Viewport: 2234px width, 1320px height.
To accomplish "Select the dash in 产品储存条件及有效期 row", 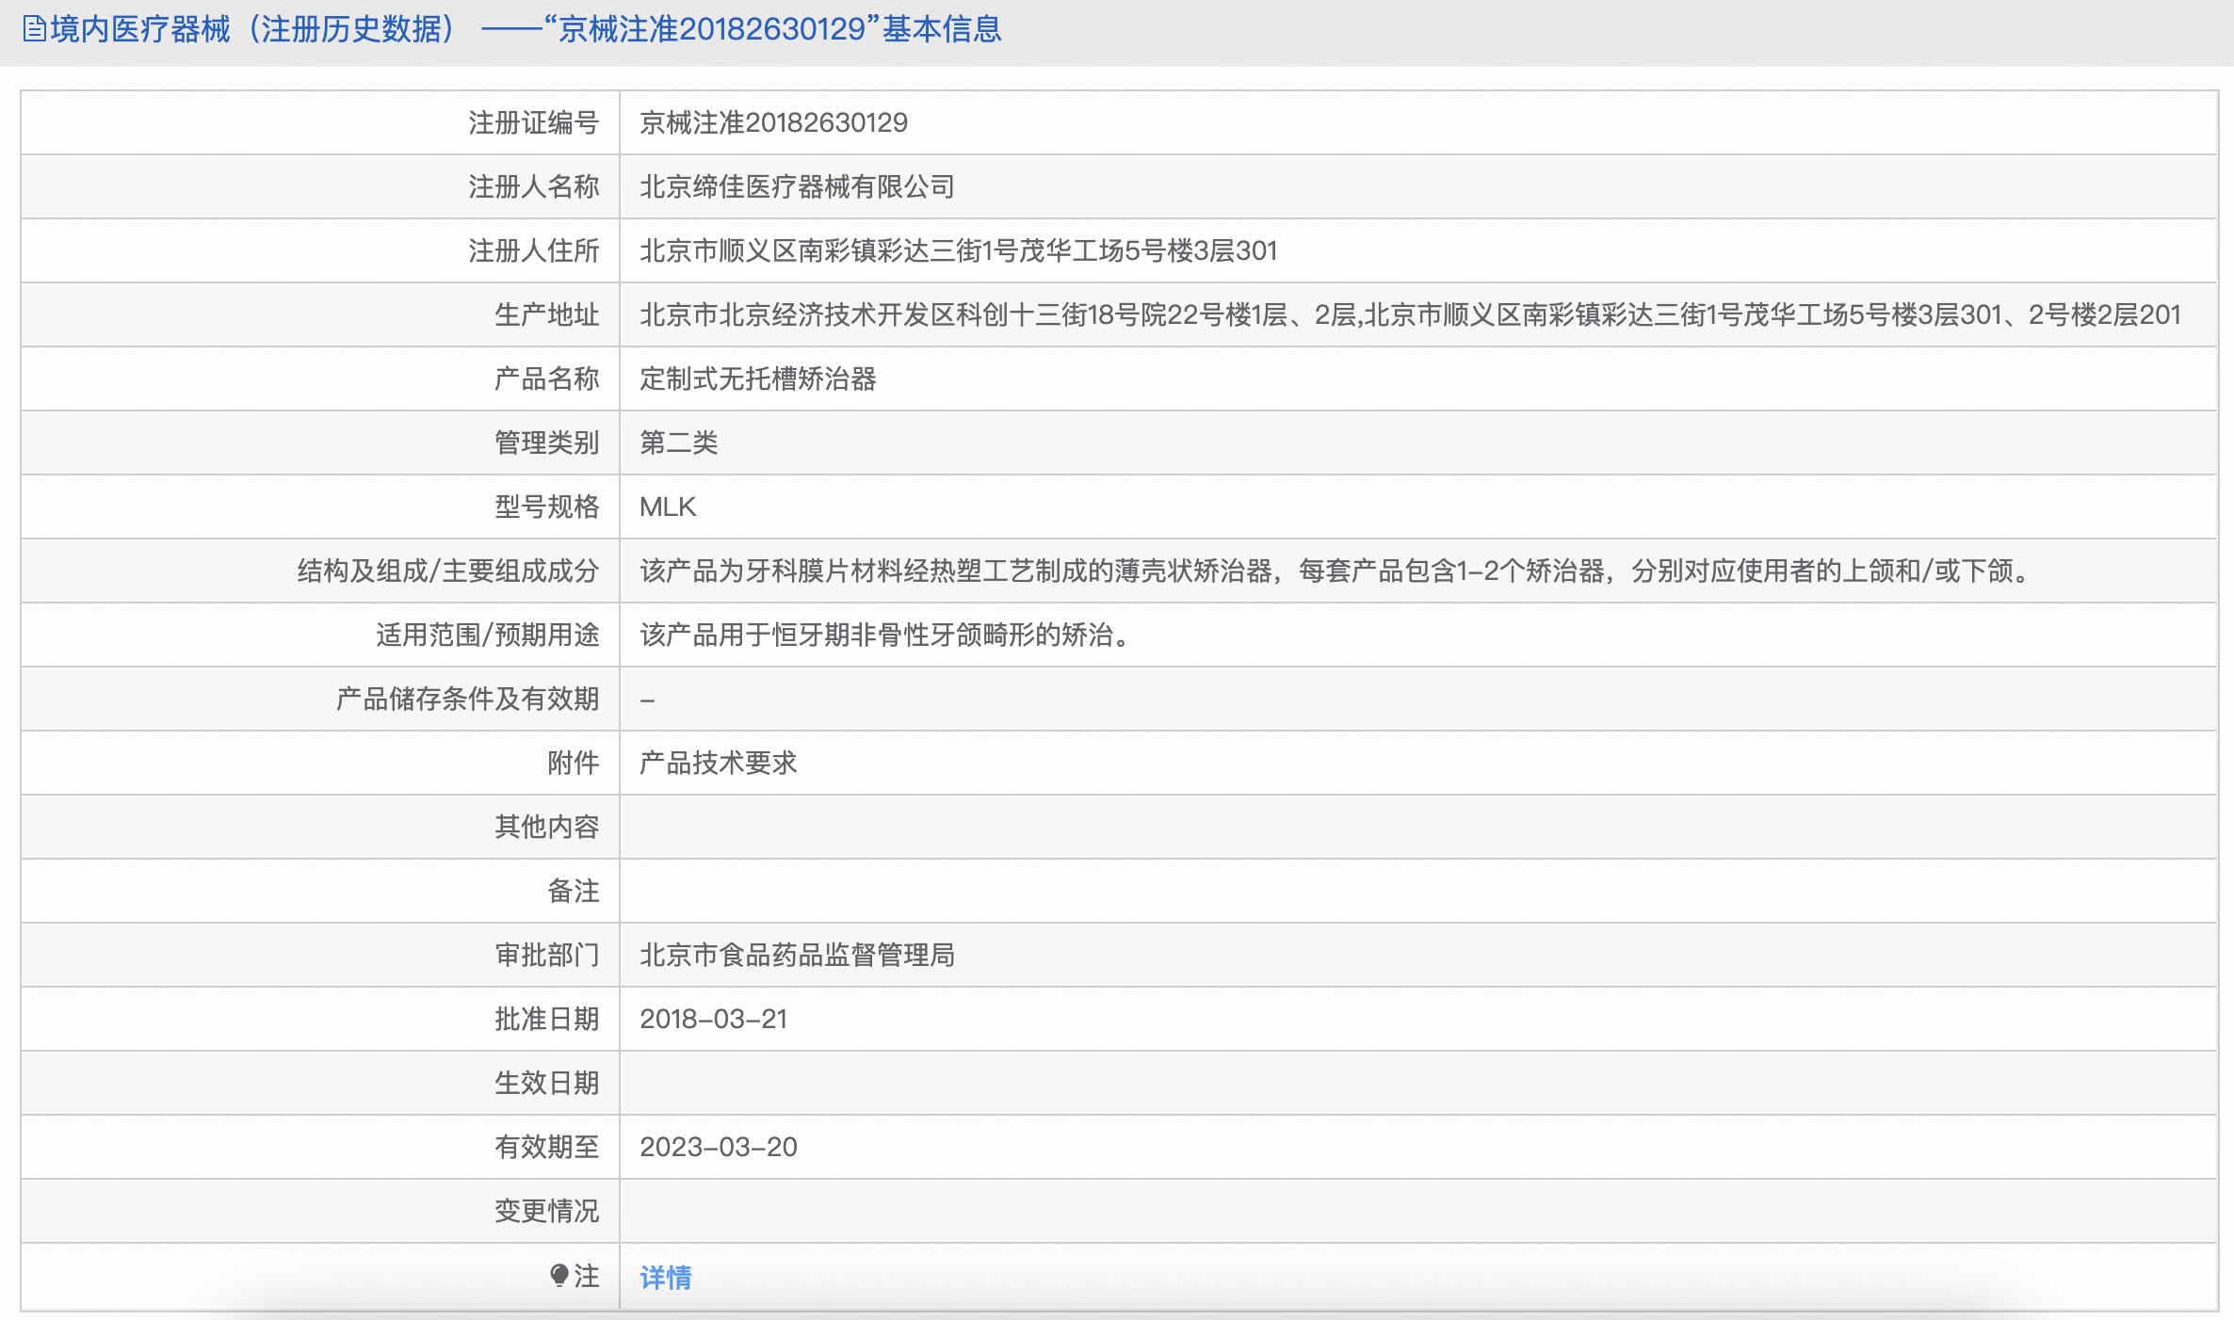I will (x=645, y=699).
